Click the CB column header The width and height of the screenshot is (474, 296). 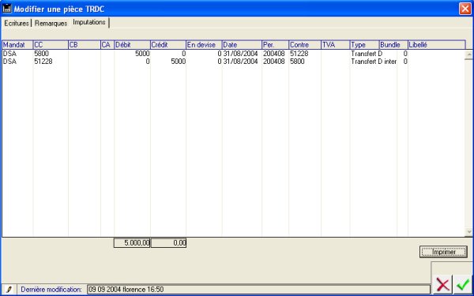coord(85,45)
